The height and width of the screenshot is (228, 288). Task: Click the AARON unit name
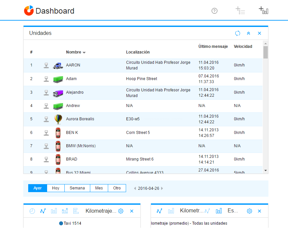coord(73,65)
